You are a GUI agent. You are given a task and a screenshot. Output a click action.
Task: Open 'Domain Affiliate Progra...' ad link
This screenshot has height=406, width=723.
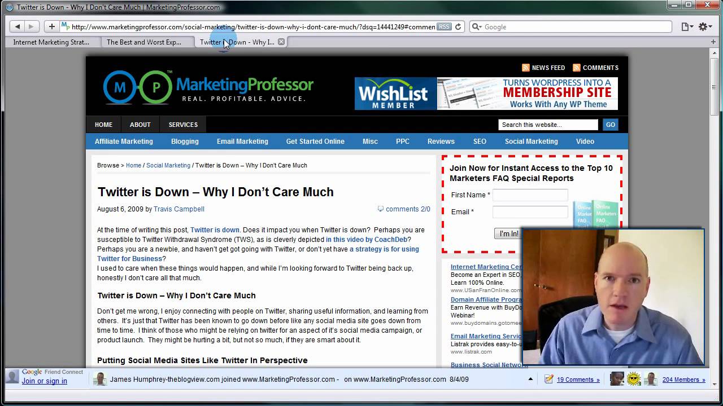point(486,299)
